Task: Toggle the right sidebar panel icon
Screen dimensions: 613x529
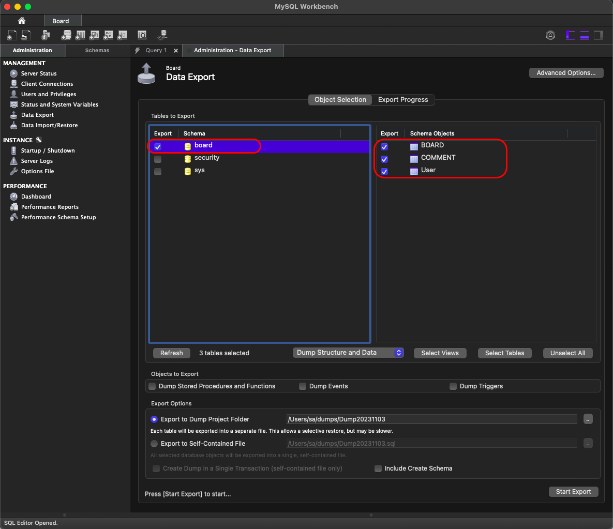Action: tap(599, 35)
